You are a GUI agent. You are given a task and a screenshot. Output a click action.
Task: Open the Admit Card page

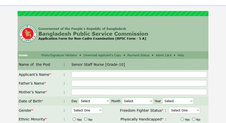[163, 55]
